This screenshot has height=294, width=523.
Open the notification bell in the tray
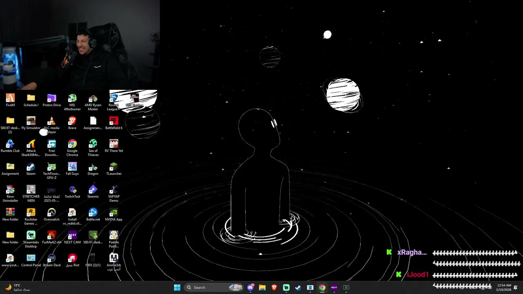(x=516, y=287)
